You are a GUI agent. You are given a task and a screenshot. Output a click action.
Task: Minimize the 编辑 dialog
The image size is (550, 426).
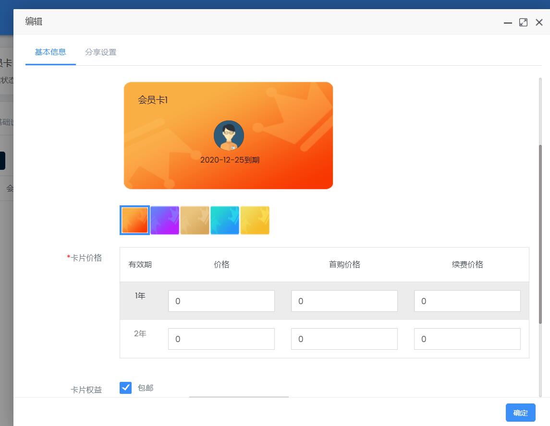click(x=508, y=23)
